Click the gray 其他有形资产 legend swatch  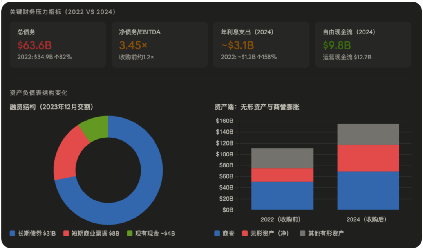coord(303,234)
